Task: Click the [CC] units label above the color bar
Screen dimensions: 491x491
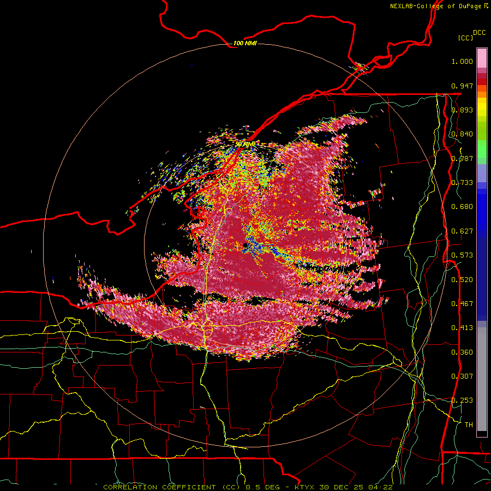Action: coord(465,38)
